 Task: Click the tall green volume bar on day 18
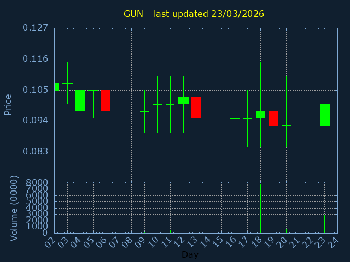260,210
